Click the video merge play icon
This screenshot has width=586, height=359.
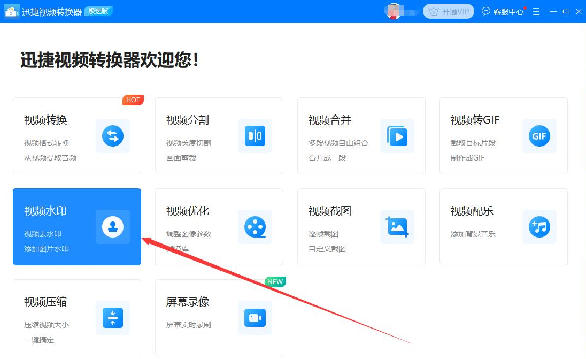[397, 136]
